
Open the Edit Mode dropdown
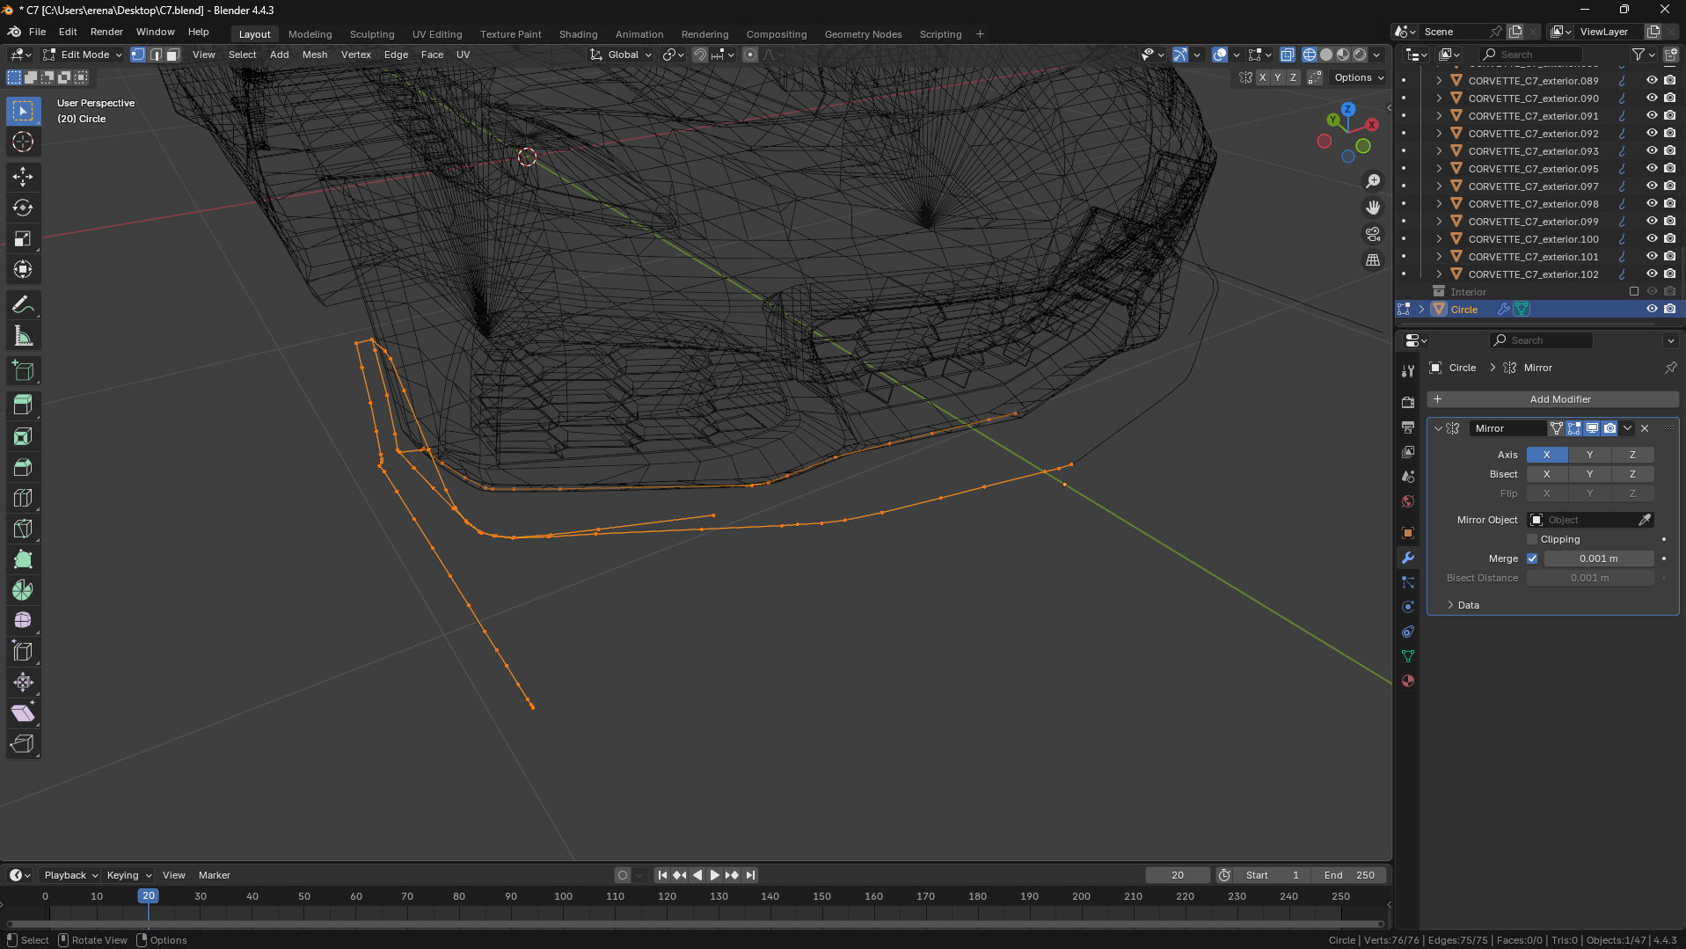coord(84,55)
